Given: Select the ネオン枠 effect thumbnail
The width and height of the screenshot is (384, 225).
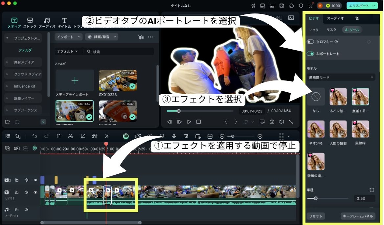Looking at the screenshot, I should [x=316, y=129].
